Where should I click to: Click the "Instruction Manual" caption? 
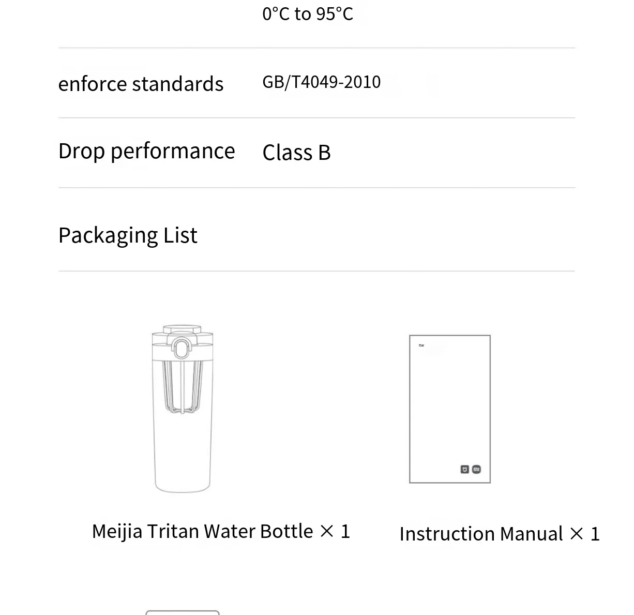point(481,534)
